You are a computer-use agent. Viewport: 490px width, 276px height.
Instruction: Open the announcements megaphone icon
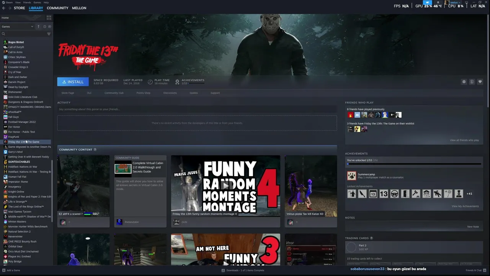pos(428,3)
